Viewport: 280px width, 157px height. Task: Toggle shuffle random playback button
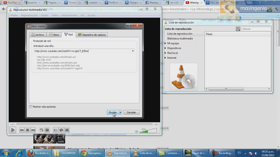(67, 130)
